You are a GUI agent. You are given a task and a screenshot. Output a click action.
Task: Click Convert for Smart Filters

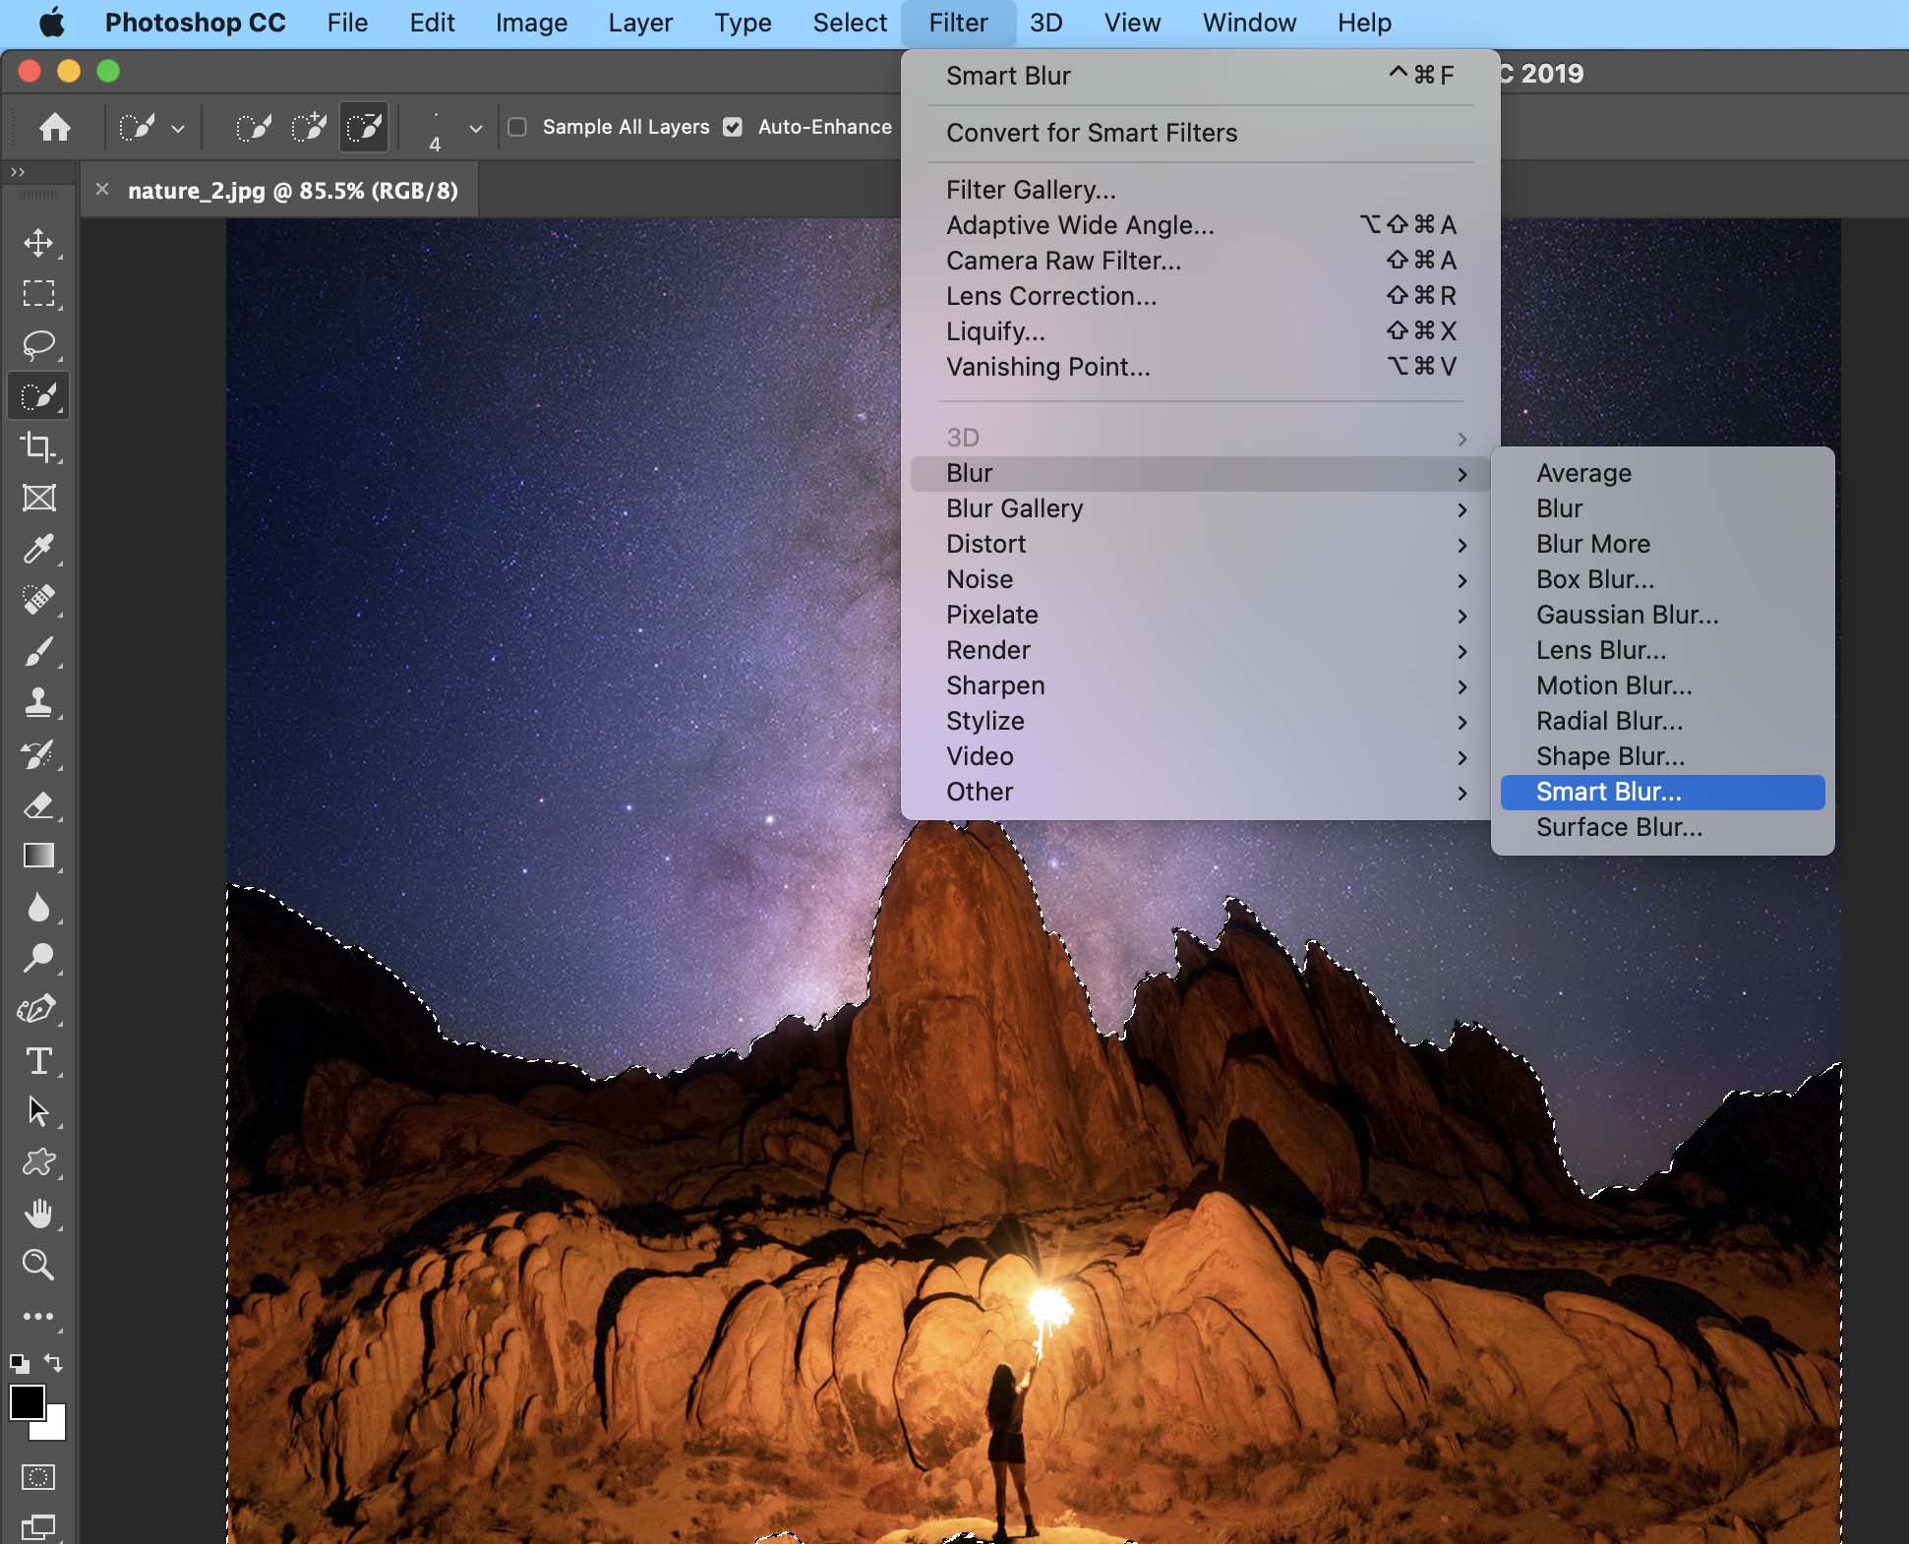[1091, 133]
